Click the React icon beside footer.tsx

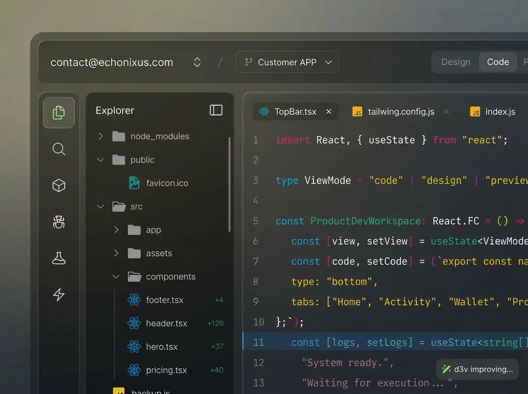tap(134, 300)
